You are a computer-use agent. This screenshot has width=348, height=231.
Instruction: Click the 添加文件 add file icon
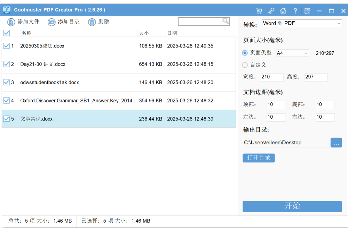pos(11,22)
